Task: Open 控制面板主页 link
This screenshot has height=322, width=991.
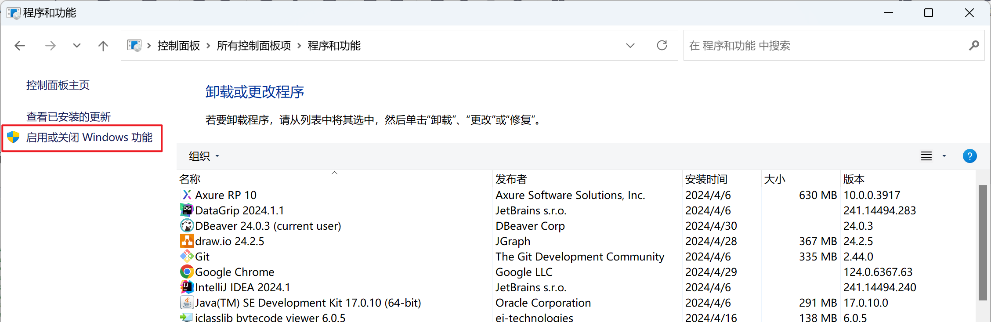Action: pos(58,85)
